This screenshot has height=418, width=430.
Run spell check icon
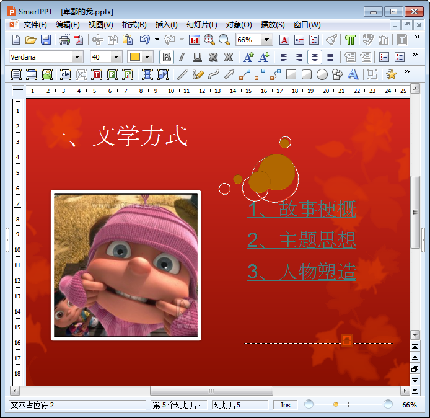coord(368,40)
